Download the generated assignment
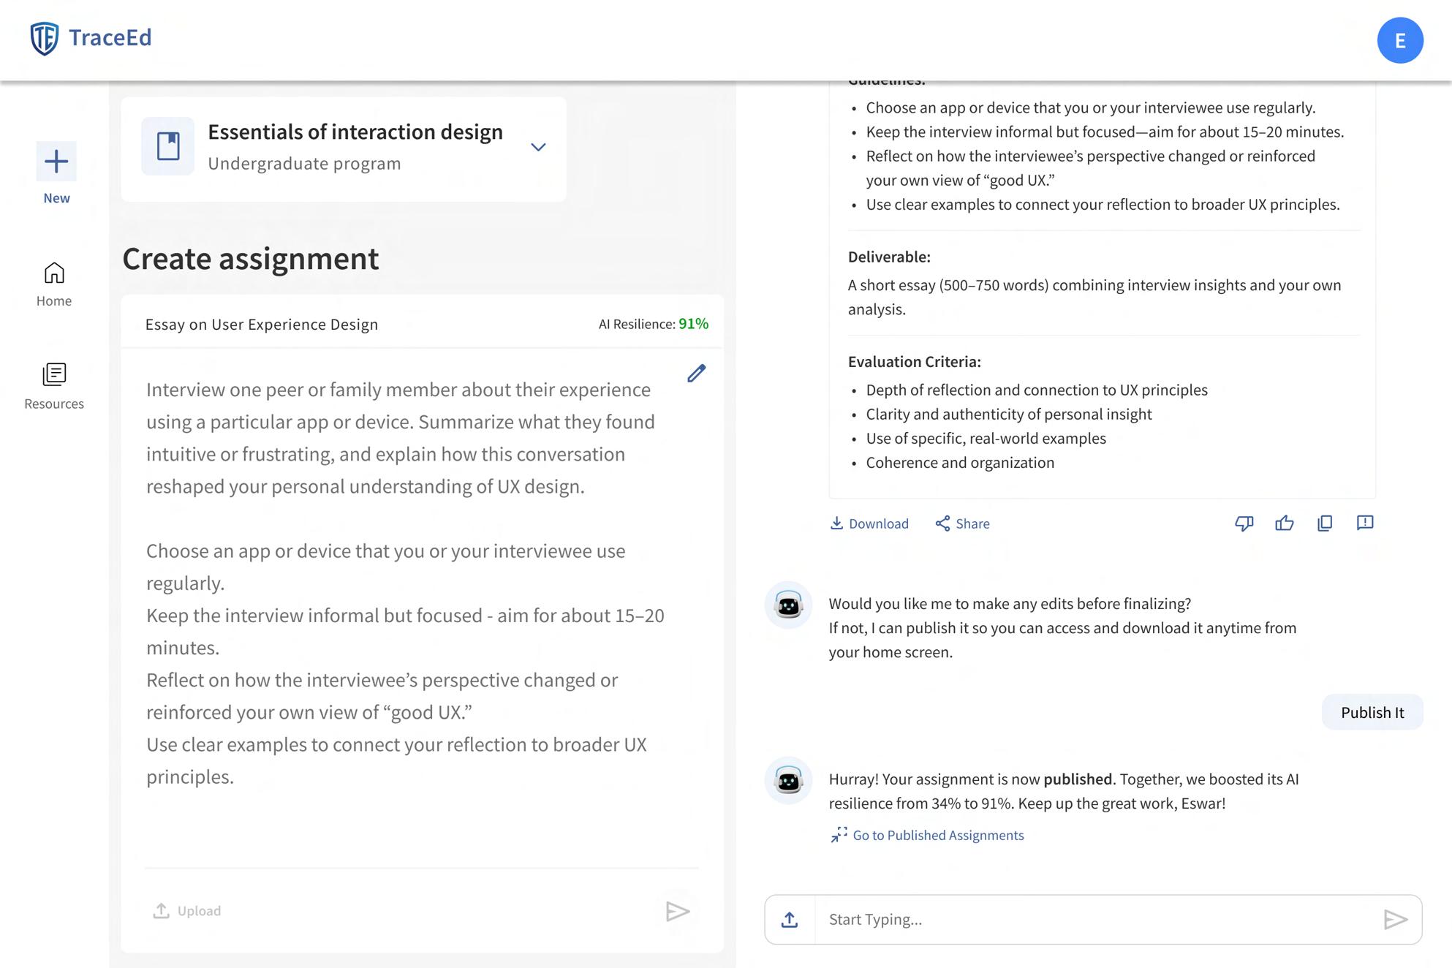Viewport: 1452px width, 968px height. 869,523
